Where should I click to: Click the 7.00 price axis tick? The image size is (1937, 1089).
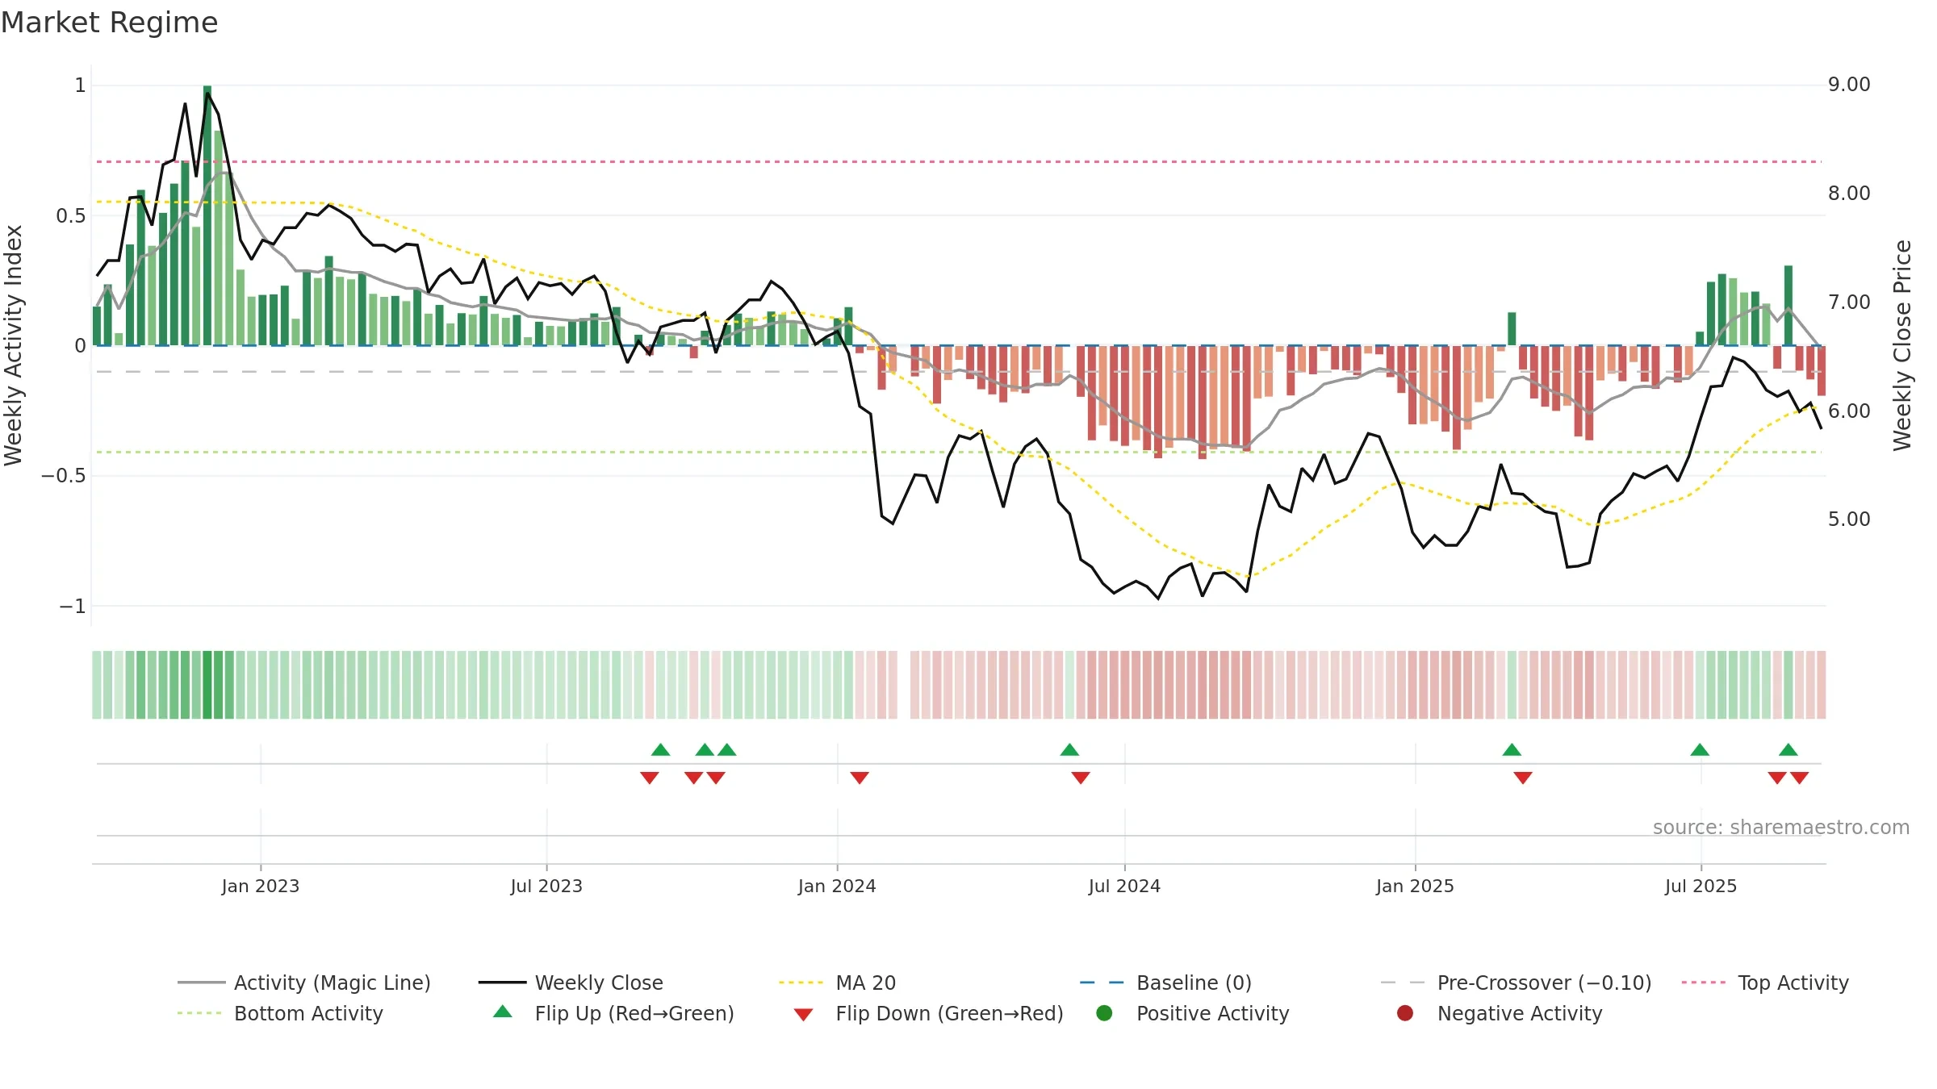[x=1849, y=302]
